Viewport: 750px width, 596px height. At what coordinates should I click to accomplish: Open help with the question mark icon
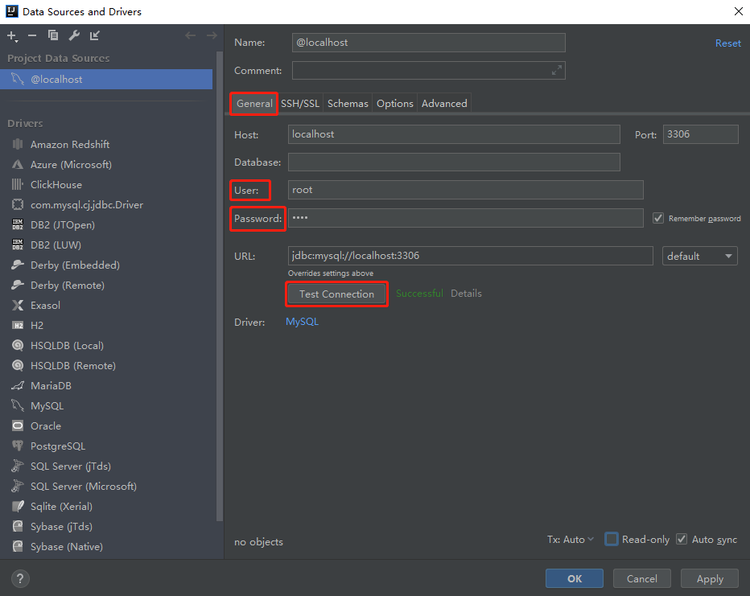coord(20,579)
